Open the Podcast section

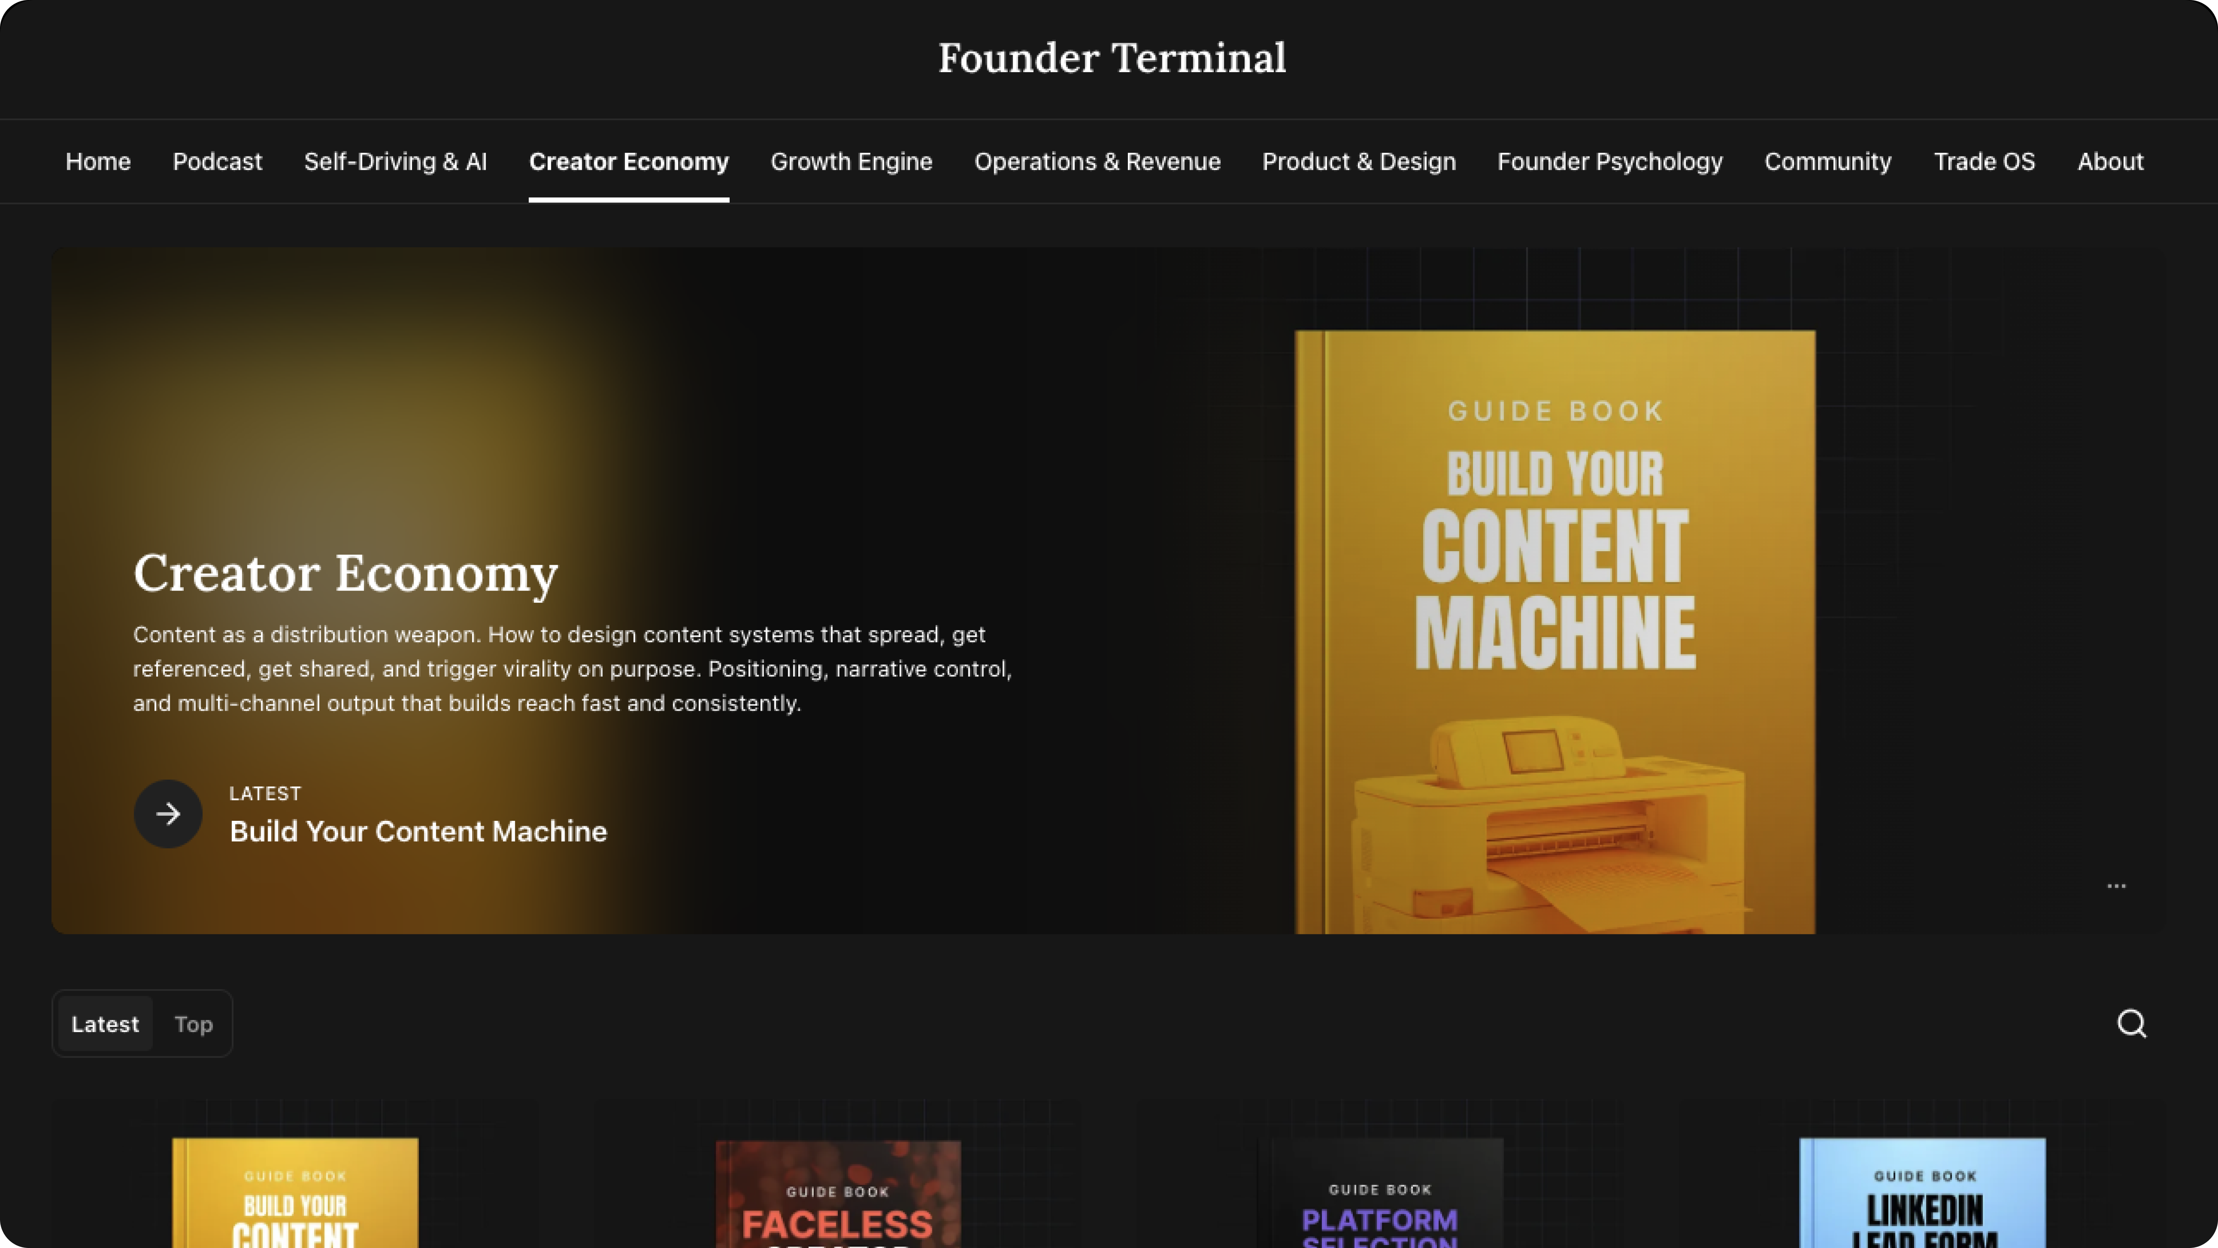pyautogui.click(x=217, y=162)
